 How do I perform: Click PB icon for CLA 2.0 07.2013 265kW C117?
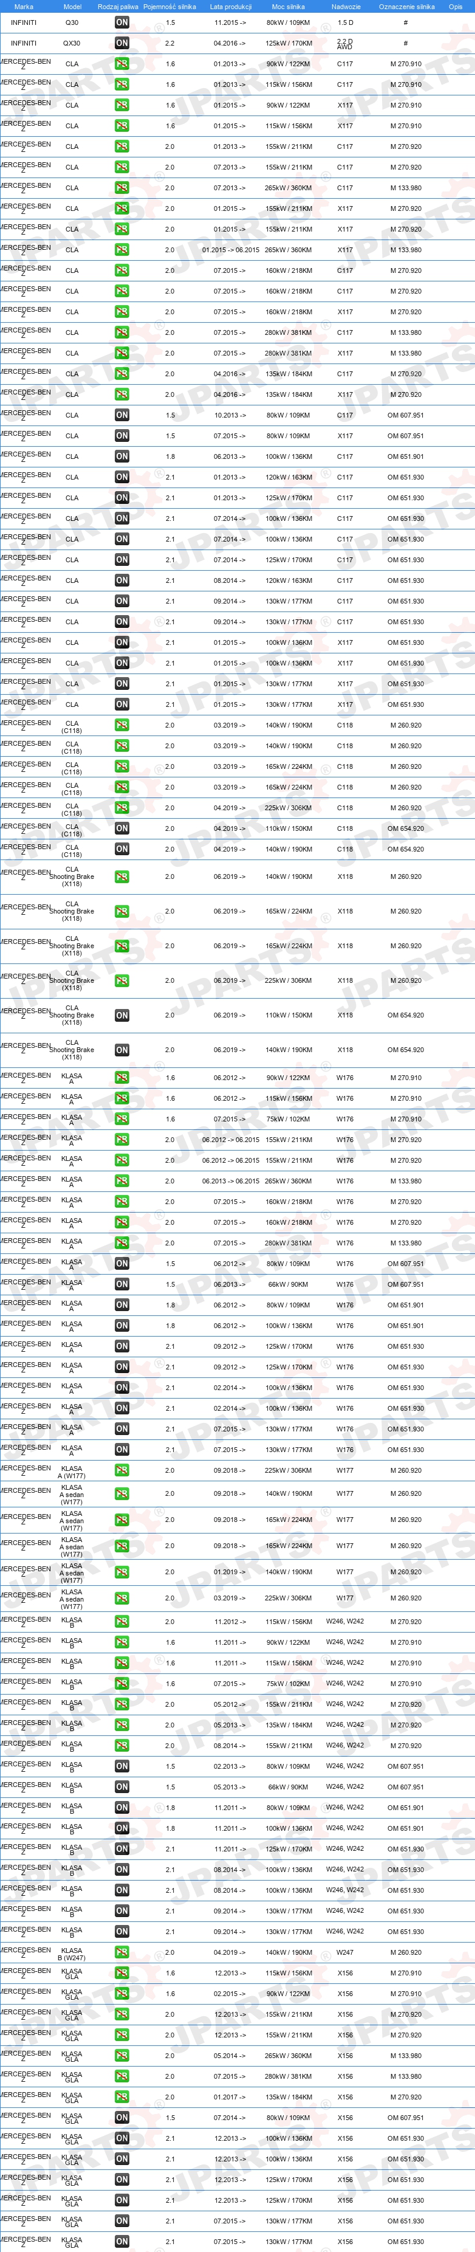[x=121, y=188]
